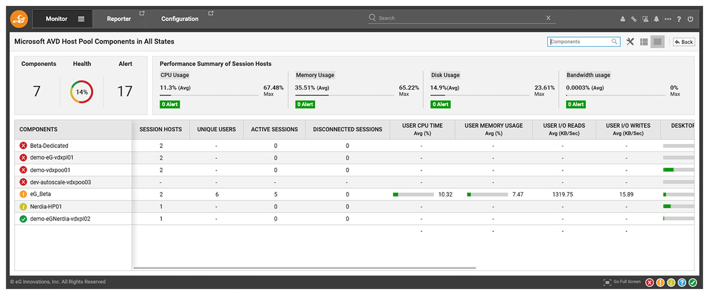The image size is (709, 295).
Task: Click the Alert count 17
Action: pos(125,91)
